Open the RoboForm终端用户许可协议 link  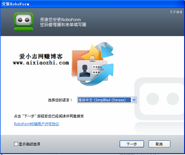pos(36,124)
